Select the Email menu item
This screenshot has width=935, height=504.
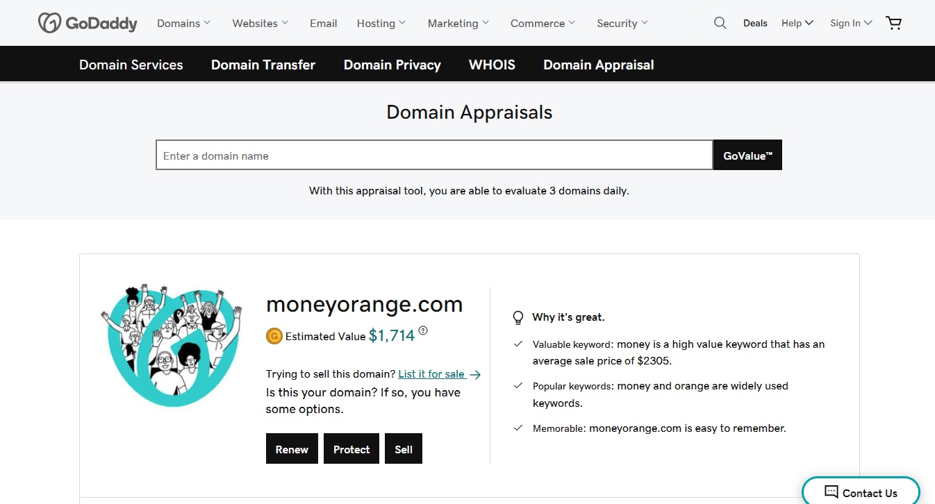pyautogui.click(x=323, y=23)
